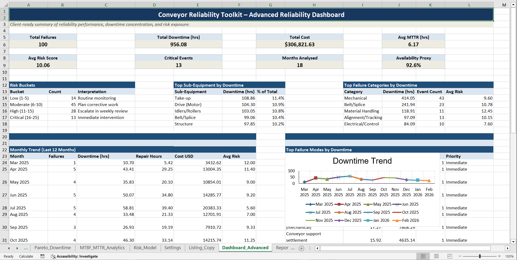Image resolution: width=517 pixels, height=260 pixels.
Task: Switch to the Settings sheet
Action: [173, 248]
